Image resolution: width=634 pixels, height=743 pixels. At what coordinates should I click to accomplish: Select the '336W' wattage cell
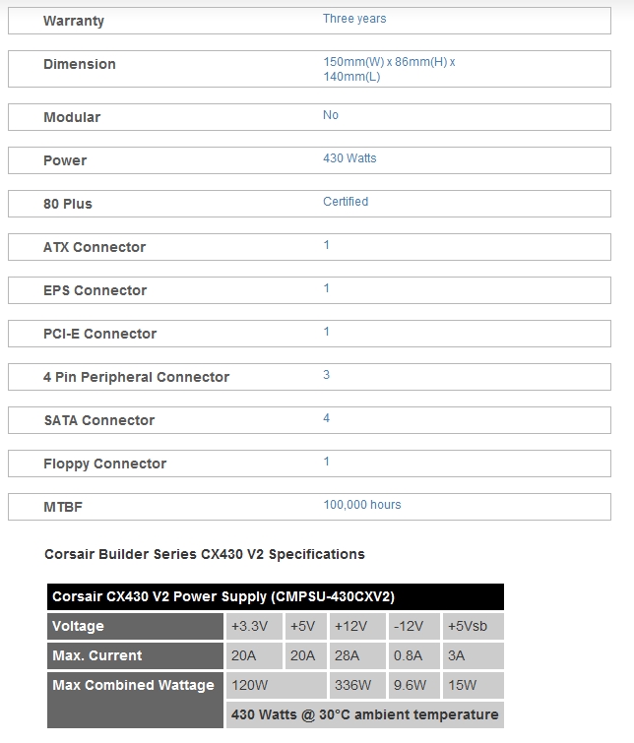coord(357,685)
